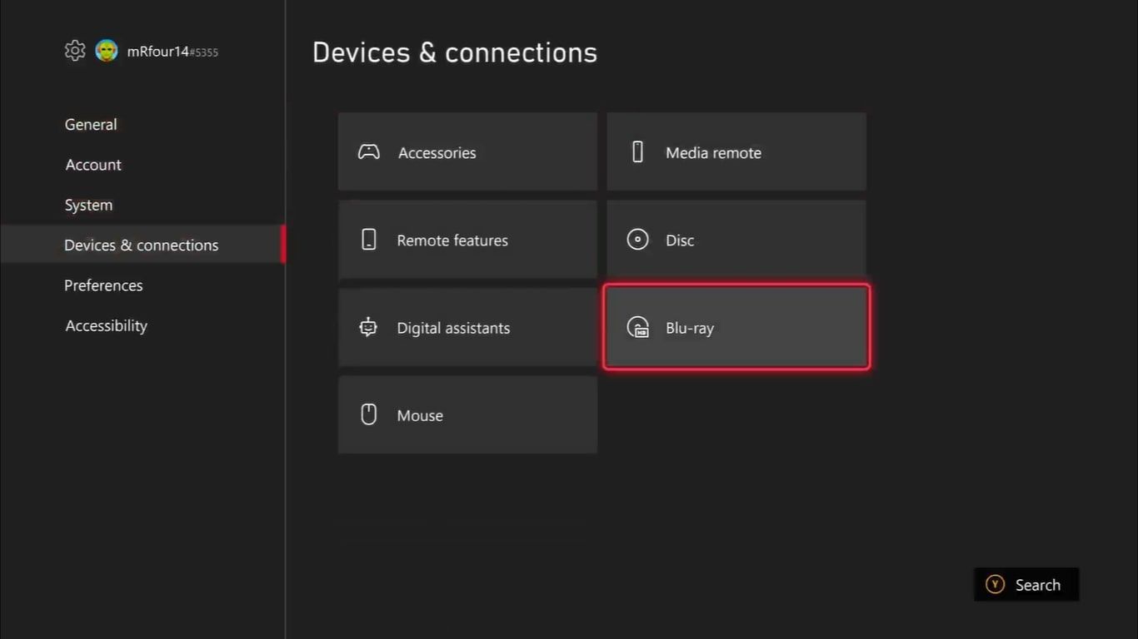Click the mRFour14 gamertag text
The height and width of the screenshot is (639, 1138).
pyautogui.click(x=158, y=52)
